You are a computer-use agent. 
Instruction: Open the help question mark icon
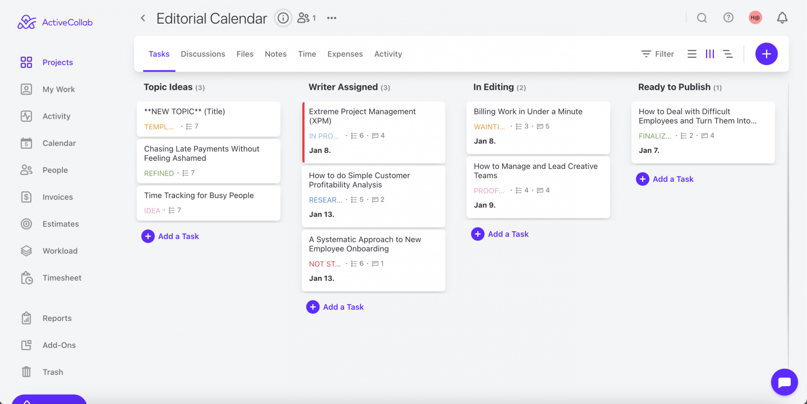(x=728, y=18)
